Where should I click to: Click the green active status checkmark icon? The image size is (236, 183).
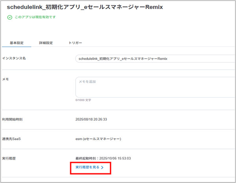[9, 17]
